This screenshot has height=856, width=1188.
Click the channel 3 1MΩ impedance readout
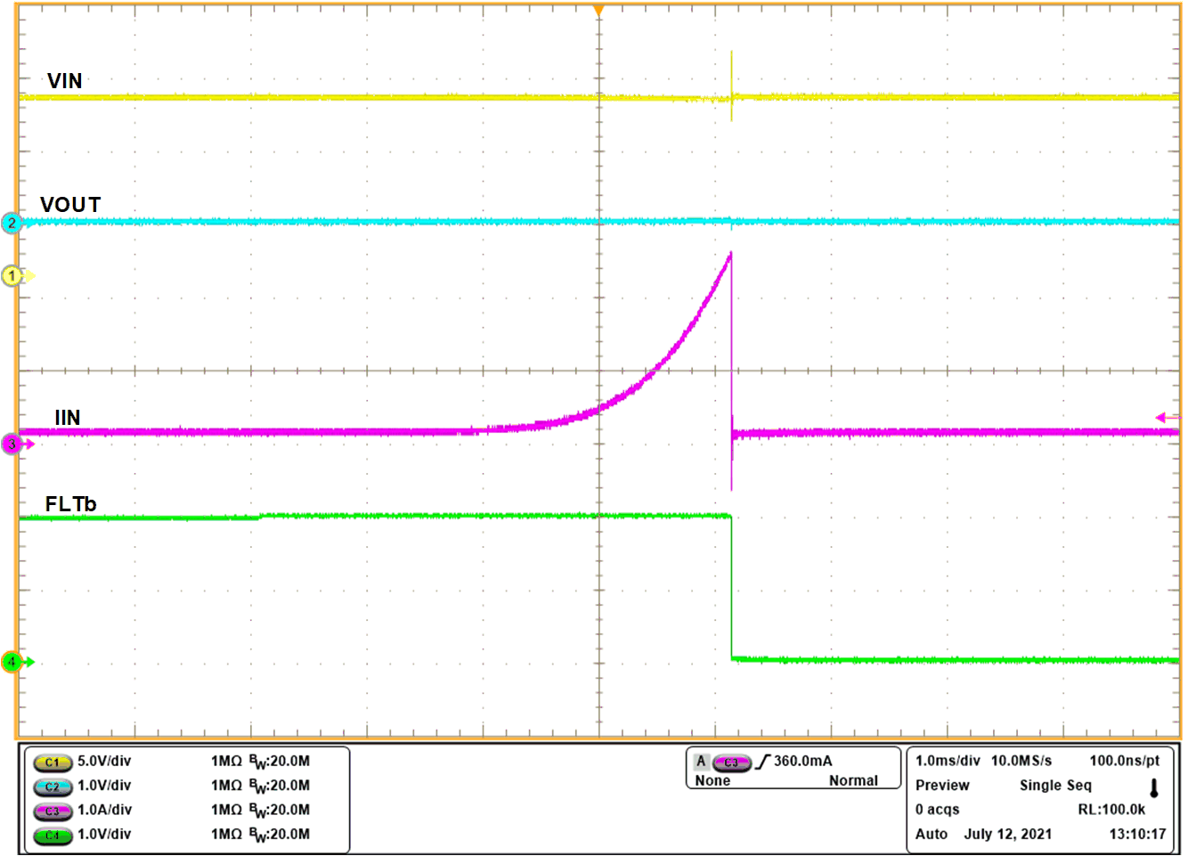pyautogui.click(x=226, y=811)
